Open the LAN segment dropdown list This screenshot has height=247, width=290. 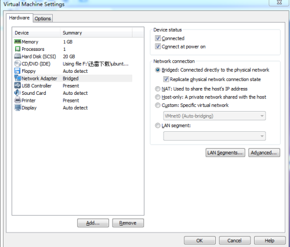coord(215,136)
